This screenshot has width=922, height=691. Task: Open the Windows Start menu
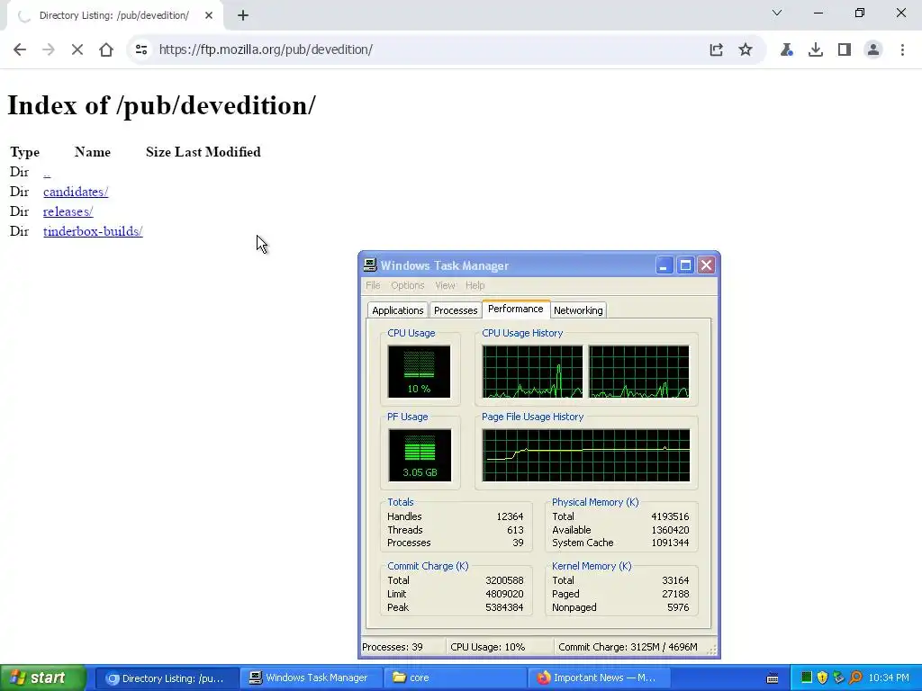43,678
